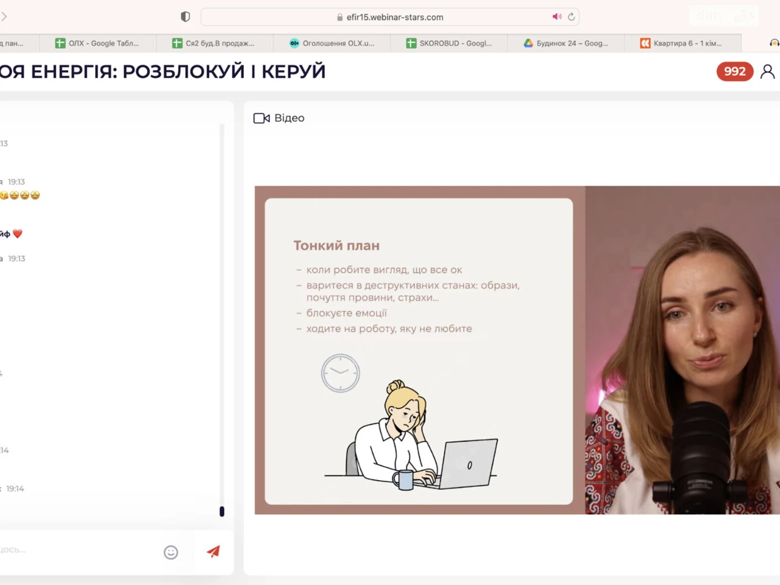Open the SKOROBUD - Googl... bookmark
780x585 pixels.
coord(448,43)
